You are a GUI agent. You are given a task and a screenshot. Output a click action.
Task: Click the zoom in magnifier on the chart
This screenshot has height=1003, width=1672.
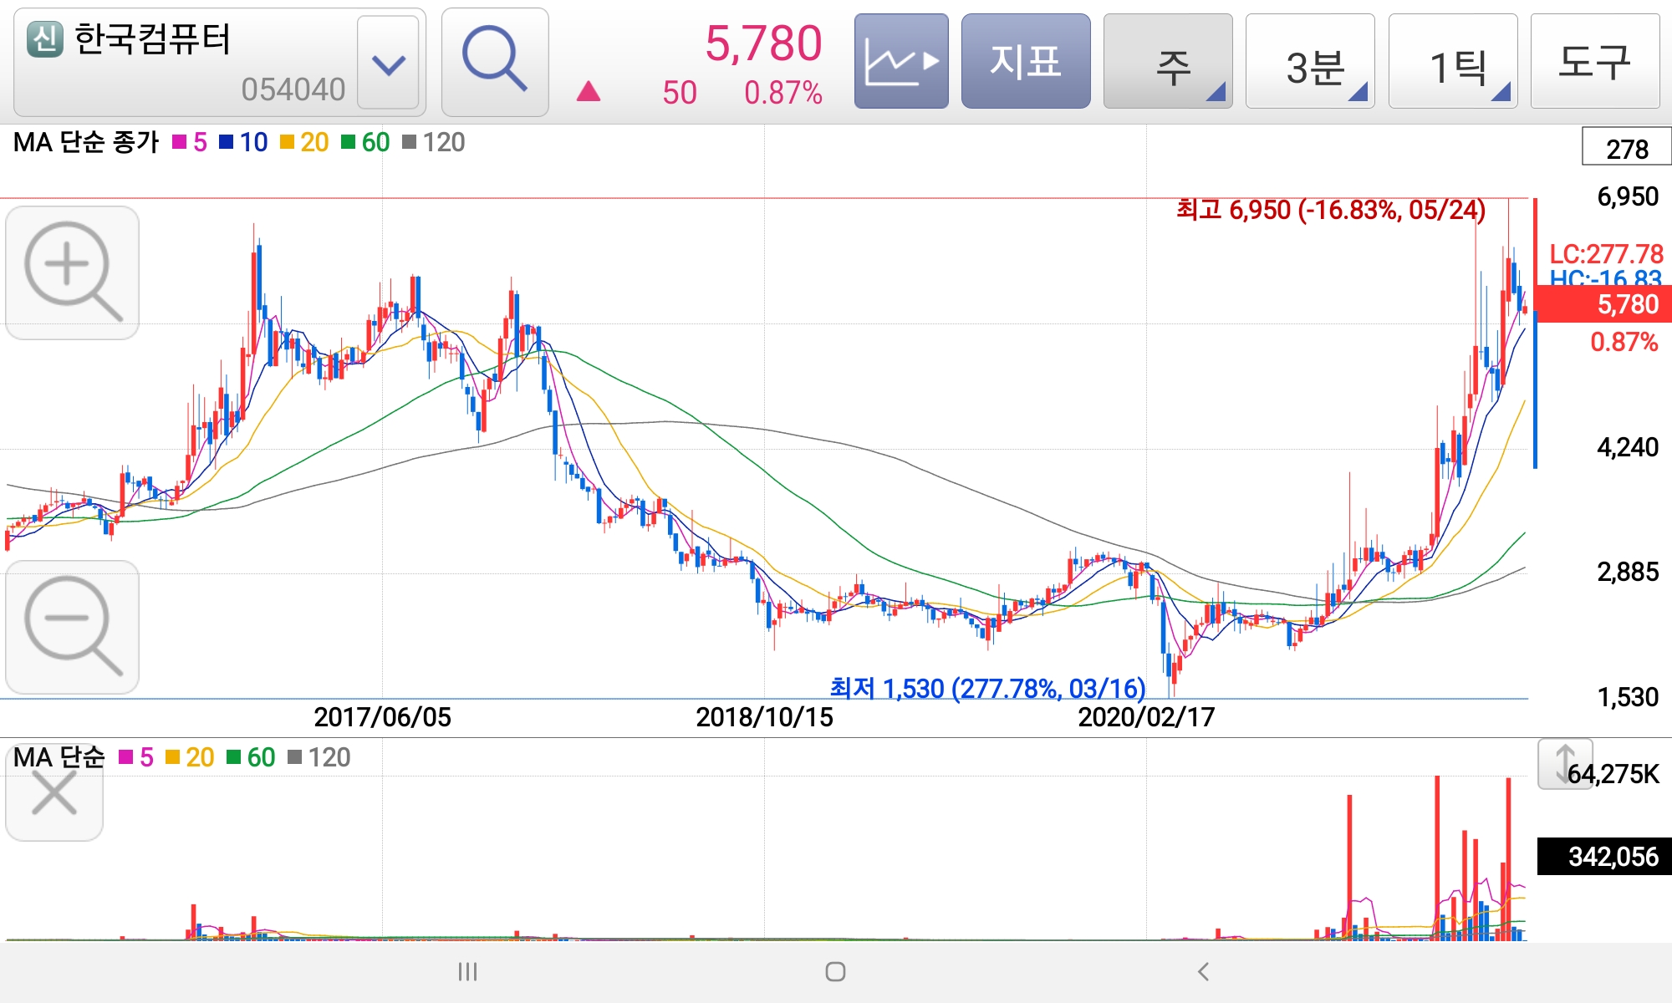(73, 272)
